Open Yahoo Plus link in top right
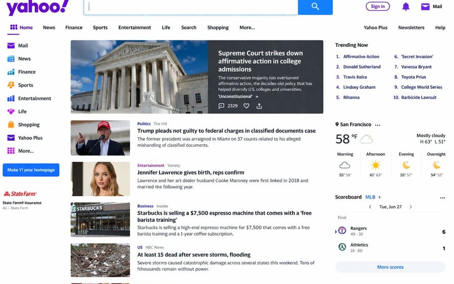The image size is (454, 284). click(x=375, y=28)
